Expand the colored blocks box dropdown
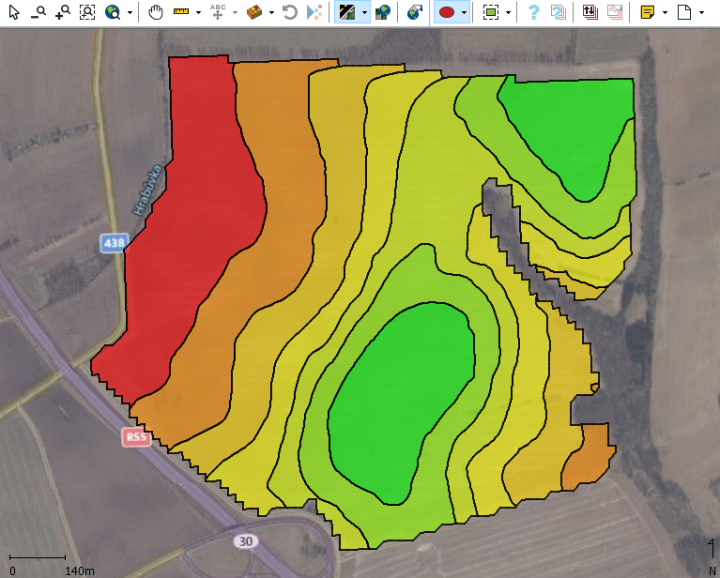720x578 pixels. (271, 13)
